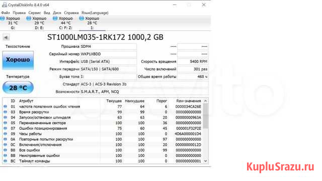
Task: Click the total hours value 468 ч
Action: pyautogui.click(x=193, y=76)
